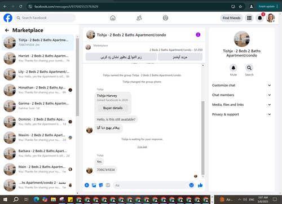Open Maxim conversation in list
Image resolution: width=282 pixels, height=204 pixels.
[38, 138]
